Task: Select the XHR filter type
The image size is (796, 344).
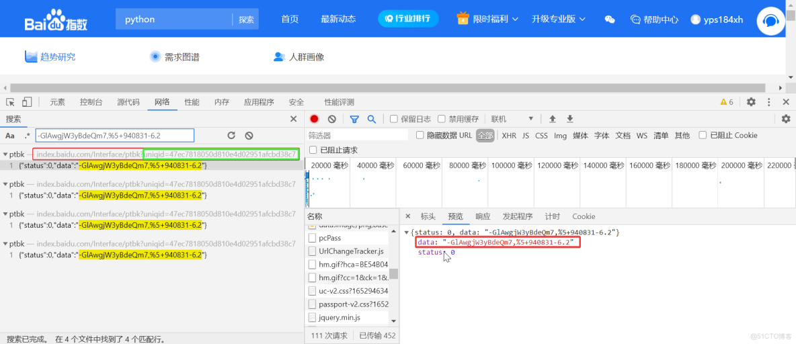Action: tap(509, 136)
